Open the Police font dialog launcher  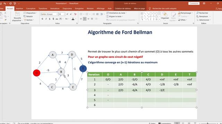point(77,23)
